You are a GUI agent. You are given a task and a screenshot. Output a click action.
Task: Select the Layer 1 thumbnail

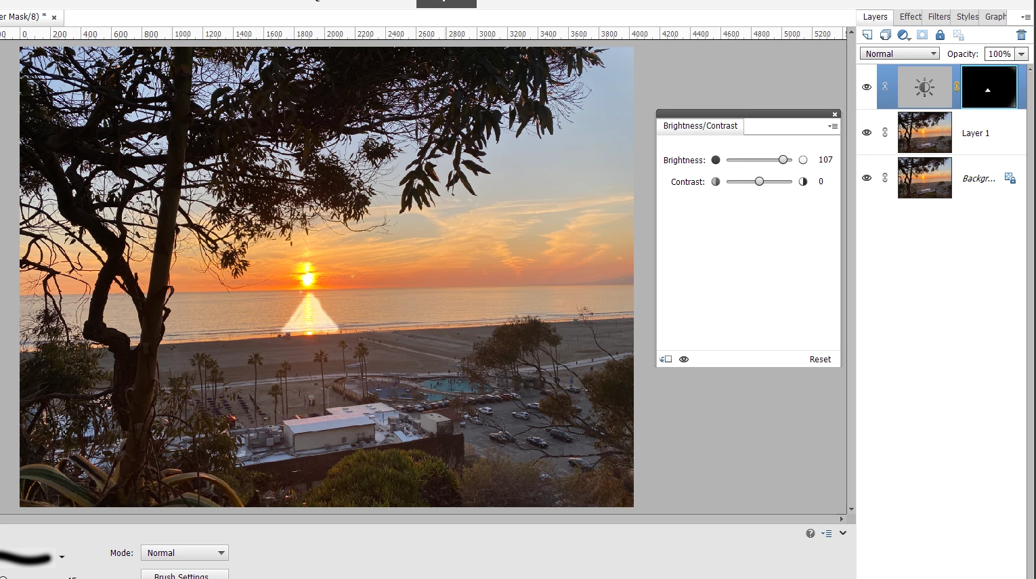point(924,133)
